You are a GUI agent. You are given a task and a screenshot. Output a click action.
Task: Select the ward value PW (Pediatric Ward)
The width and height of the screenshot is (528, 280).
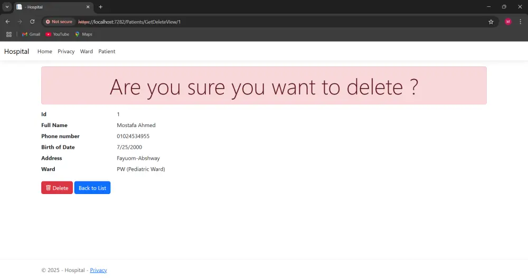(141, 169)
